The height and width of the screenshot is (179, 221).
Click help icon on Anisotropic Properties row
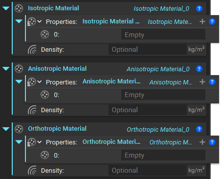click(x=212, y=82)
